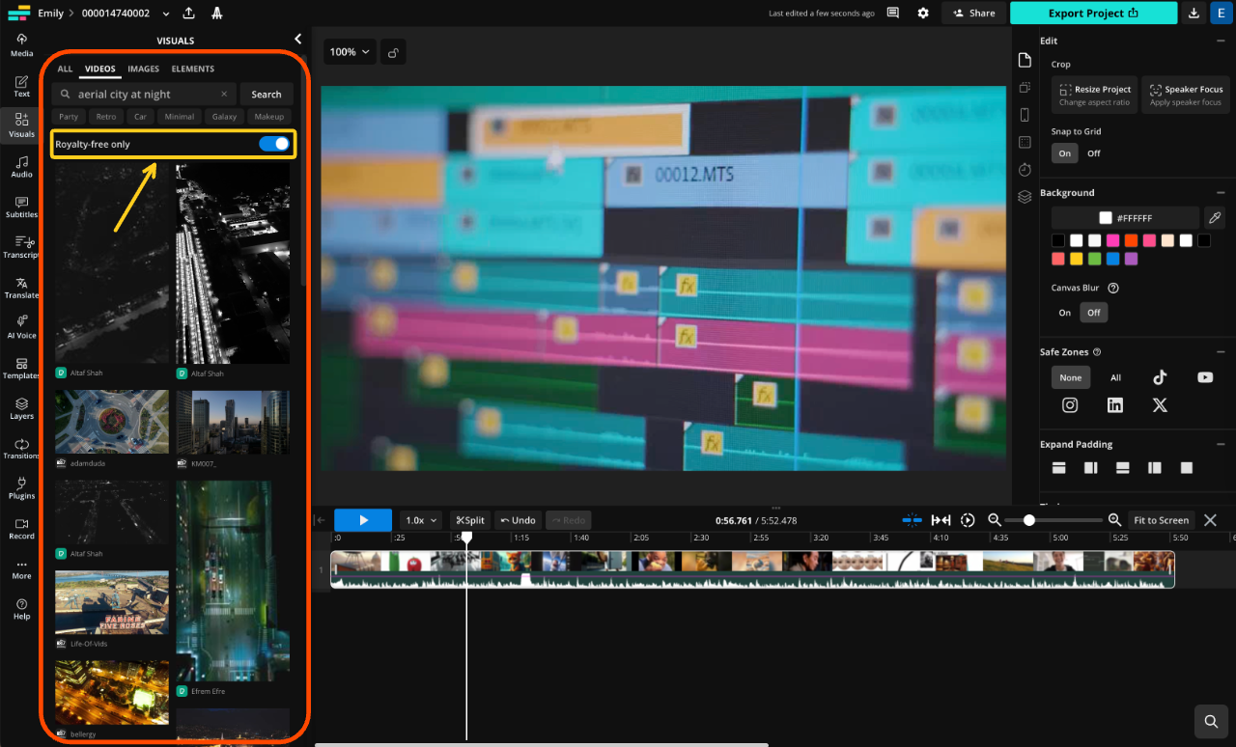
Task: Collapse the Safe Zones section
Action: point(1221,352)
